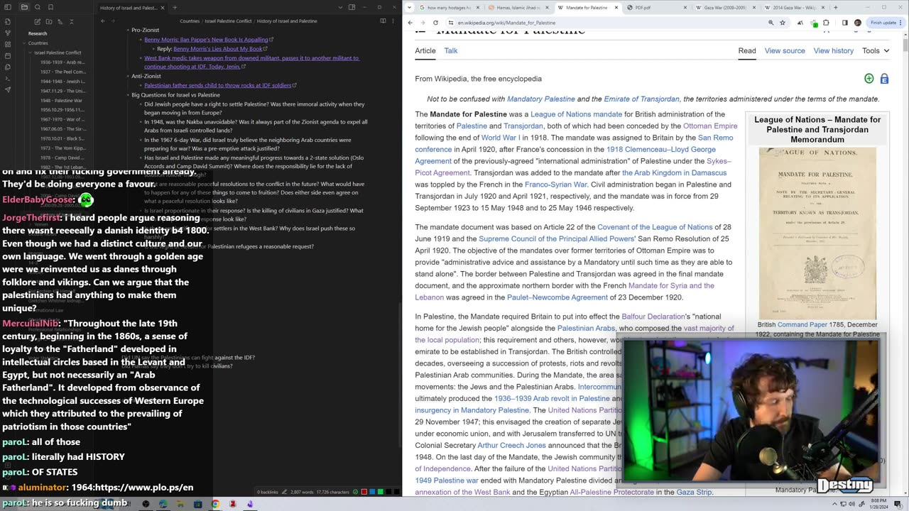Open the Obsidian file explorer folder icon
909x511 pixels.
click(24, 7)
